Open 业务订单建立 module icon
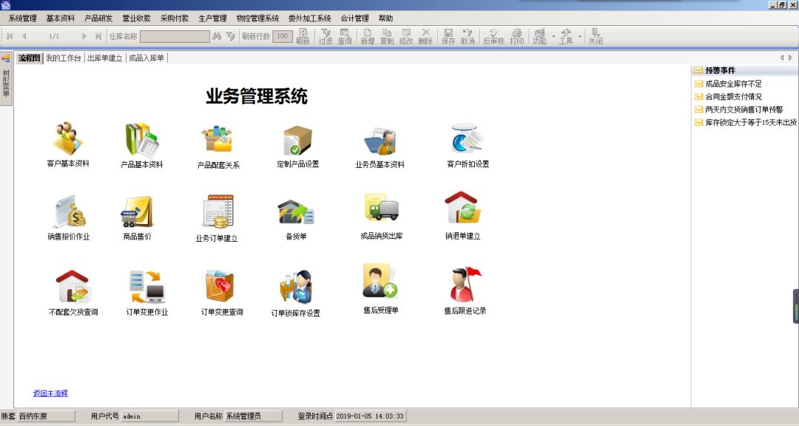Viewport: 799px width, 426px height. [x=218, y=211]
